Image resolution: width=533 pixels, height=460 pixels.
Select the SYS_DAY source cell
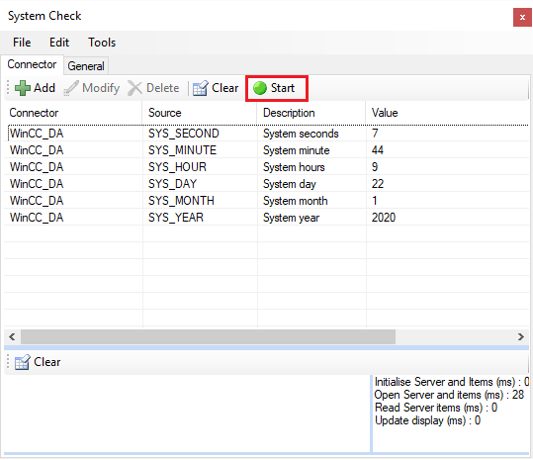(x=172, y=184)
